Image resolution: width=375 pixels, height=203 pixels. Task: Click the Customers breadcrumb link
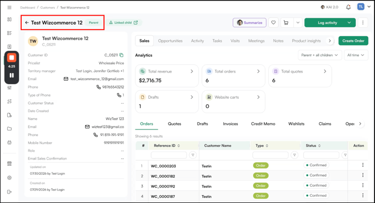(x=48, y=8)
